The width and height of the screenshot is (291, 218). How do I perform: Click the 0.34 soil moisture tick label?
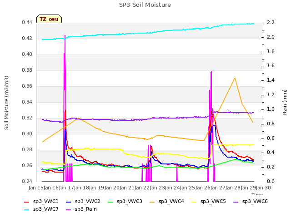coord(27,102)
